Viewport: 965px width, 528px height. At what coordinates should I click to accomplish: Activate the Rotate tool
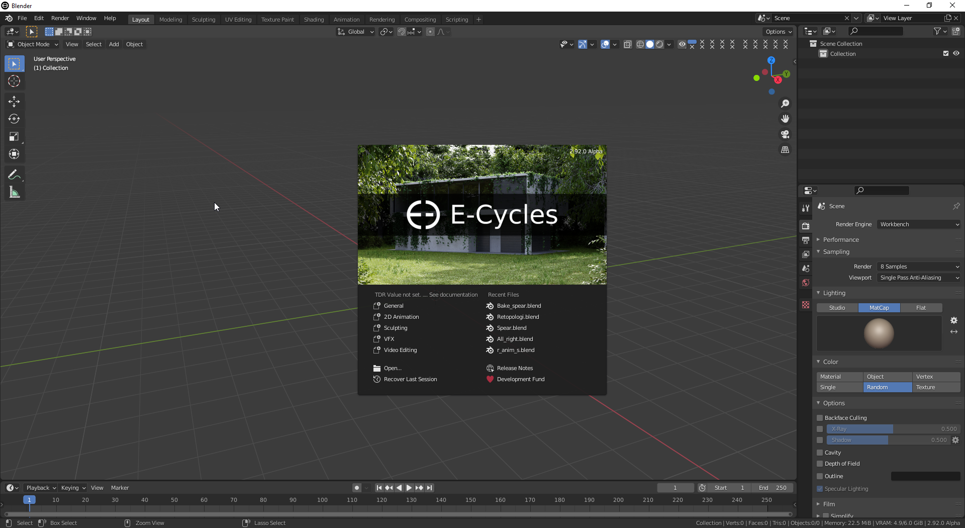tap(14, 119)
